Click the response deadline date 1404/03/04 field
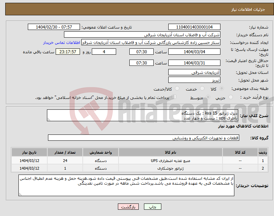The width and height of the screenshot is (274, 216). (194, 52)
